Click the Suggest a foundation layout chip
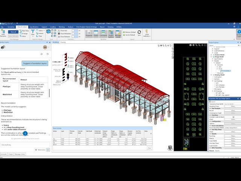This screenshot has width=241, height=181. pos(35,63)
